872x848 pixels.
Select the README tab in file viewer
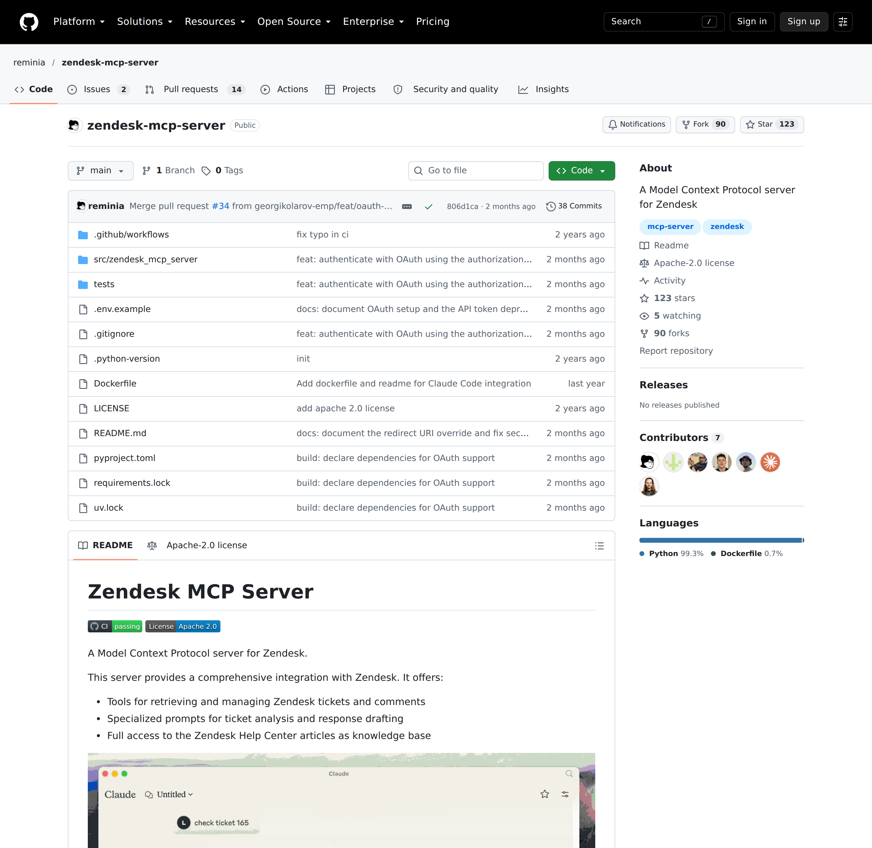coord(106,545)
